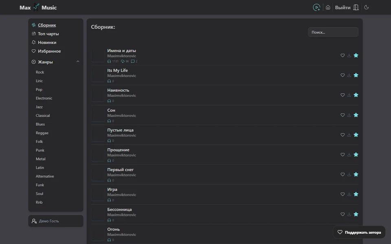Click the Поиск search field
The width and height of the screenshot is (391, 244).
coord(333,32)
